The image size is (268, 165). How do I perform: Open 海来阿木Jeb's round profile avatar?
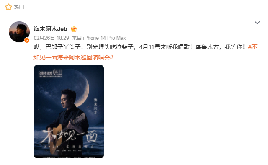[19, 32]
